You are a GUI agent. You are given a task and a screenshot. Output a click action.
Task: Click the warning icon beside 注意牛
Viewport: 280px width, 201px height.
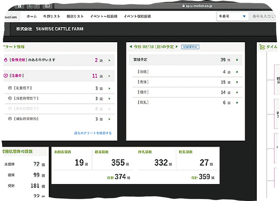[x=6, y=76]
